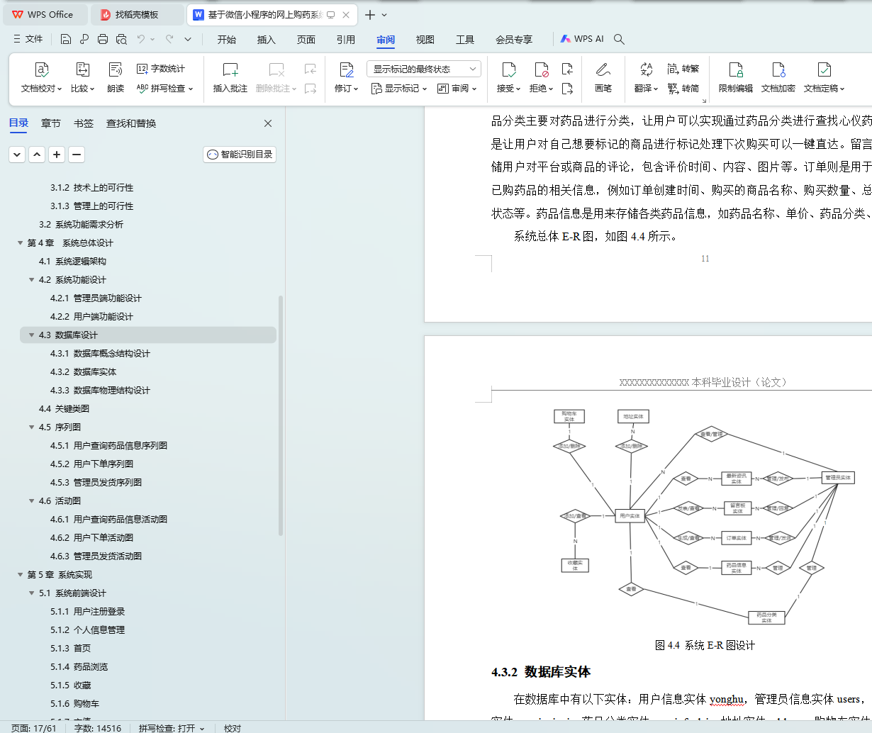Screen dimensions: 872x733
Task: Collapse 4.5 序列图 outline node
Action: [x=31, y=427]
